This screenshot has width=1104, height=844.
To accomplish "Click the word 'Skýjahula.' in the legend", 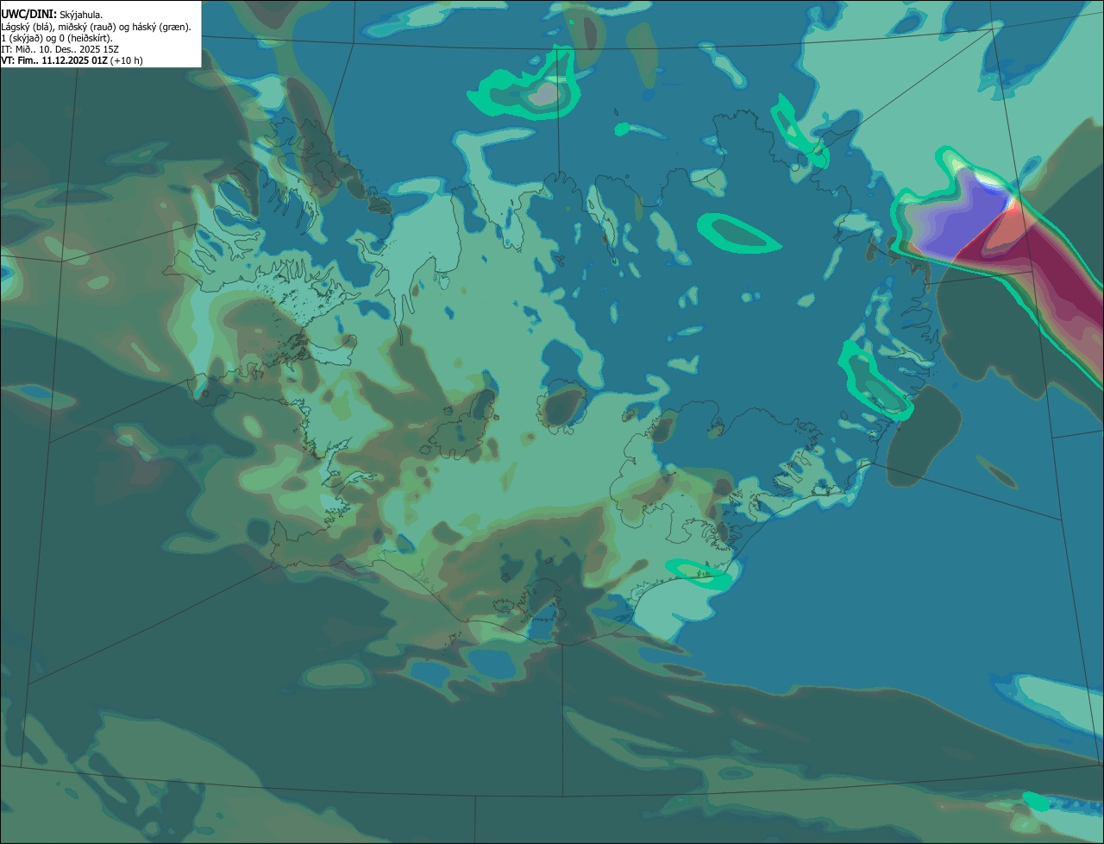I will [x=81, y=15].
